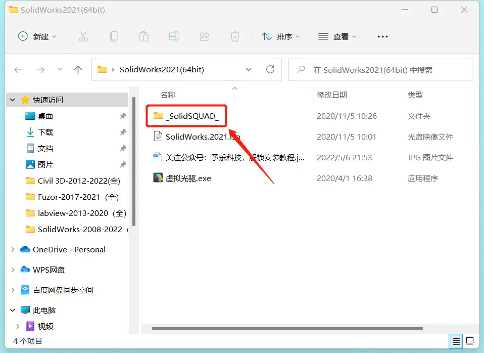Minimize the SolidWorks2021(64bit) window

coord(405,10)
